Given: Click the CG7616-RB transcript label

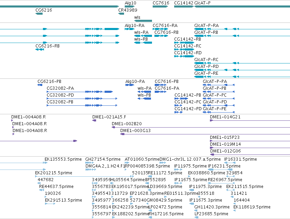Looking at the screenshot, I should [166, 32].
